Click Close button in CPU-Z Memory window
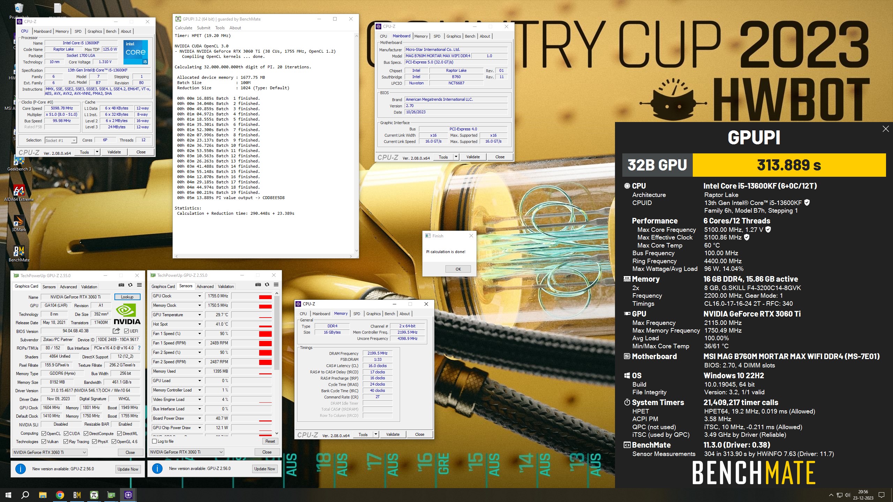The image size is (893, 502). pos(420,434)
